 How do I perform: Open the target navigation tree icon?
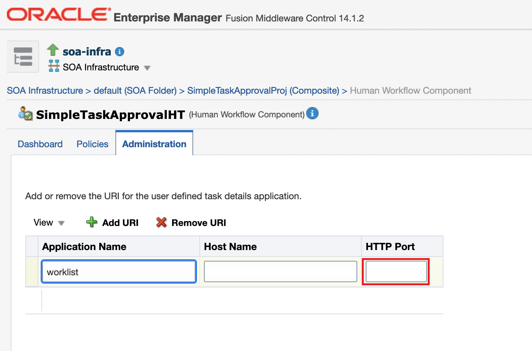pos(23,57)
